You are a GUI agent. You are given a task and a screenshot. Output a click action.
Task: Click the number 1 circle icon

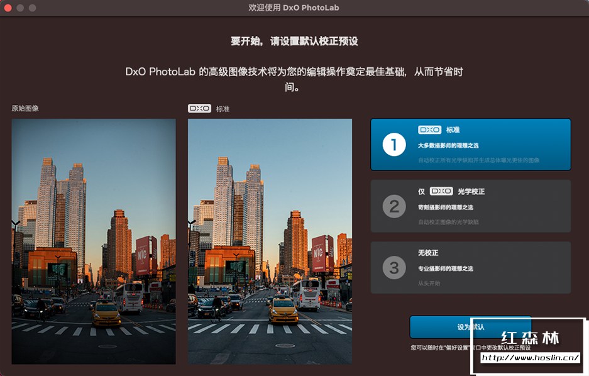point(394,145)
